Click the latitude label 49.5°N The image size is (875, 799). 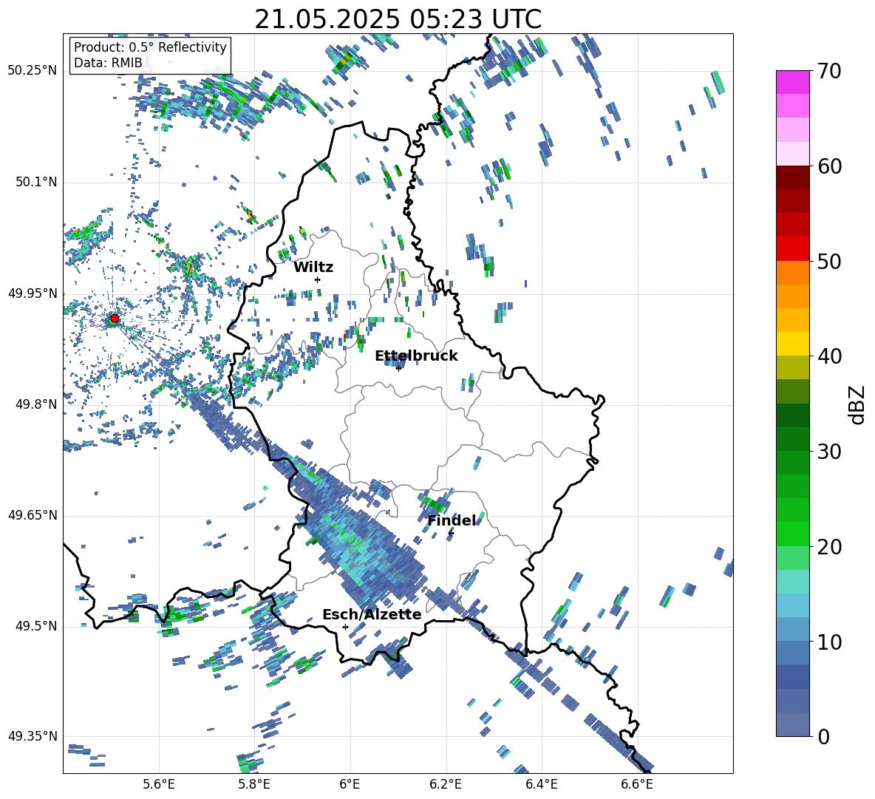click(x=36, y=626)
